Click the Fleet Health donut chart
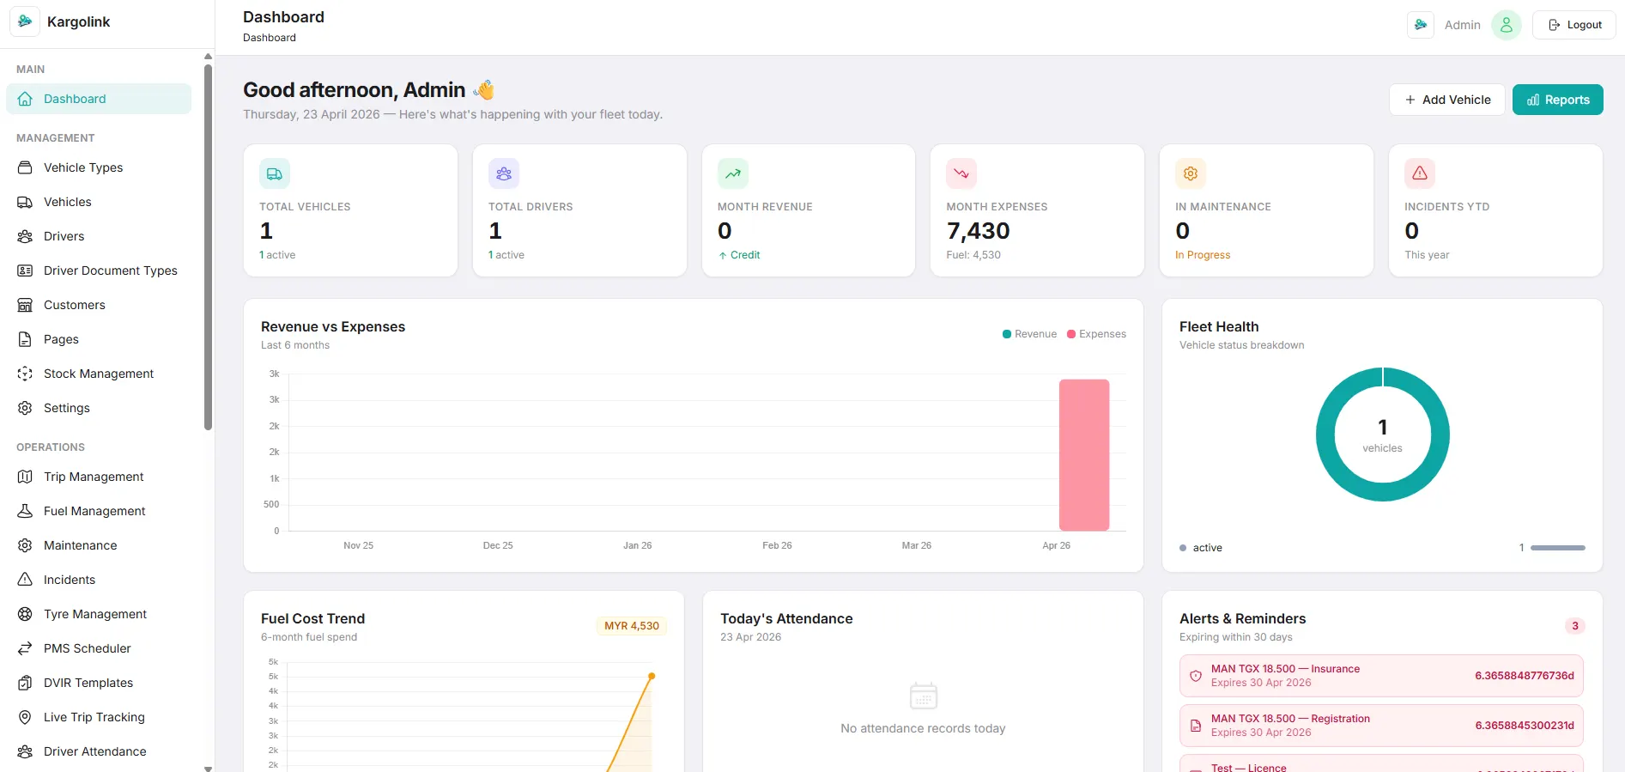Viewport: 1625px width, 772px height. pyautogui.click(x=1382, y=435)
